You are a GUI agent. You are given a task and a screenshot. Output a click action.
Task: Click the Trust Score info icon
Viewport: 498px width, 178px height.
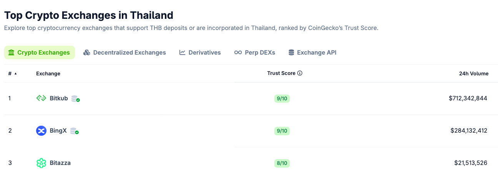tap(300, 73)
